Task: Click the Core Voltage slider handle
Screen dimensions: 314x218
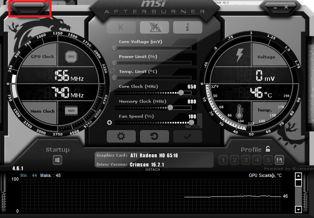Action: (115, 48)
